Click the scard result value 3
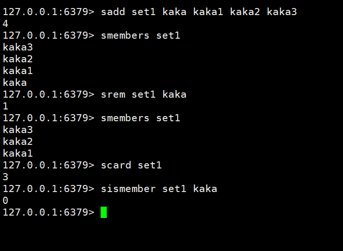Image resolution: width=343 pixels, height=251 pixels. [x=6, y=177]
